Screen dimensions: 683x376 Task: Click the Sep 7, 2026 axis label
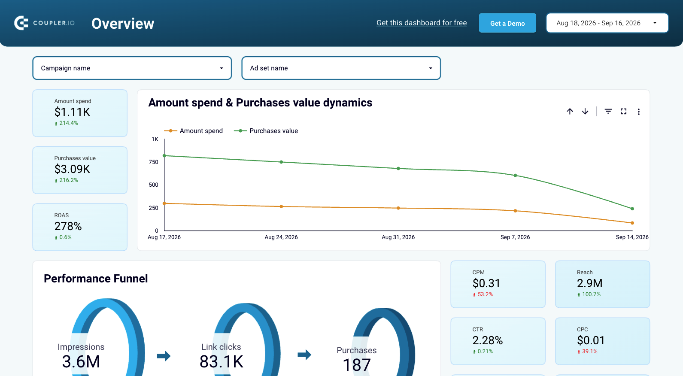(515, 237)
